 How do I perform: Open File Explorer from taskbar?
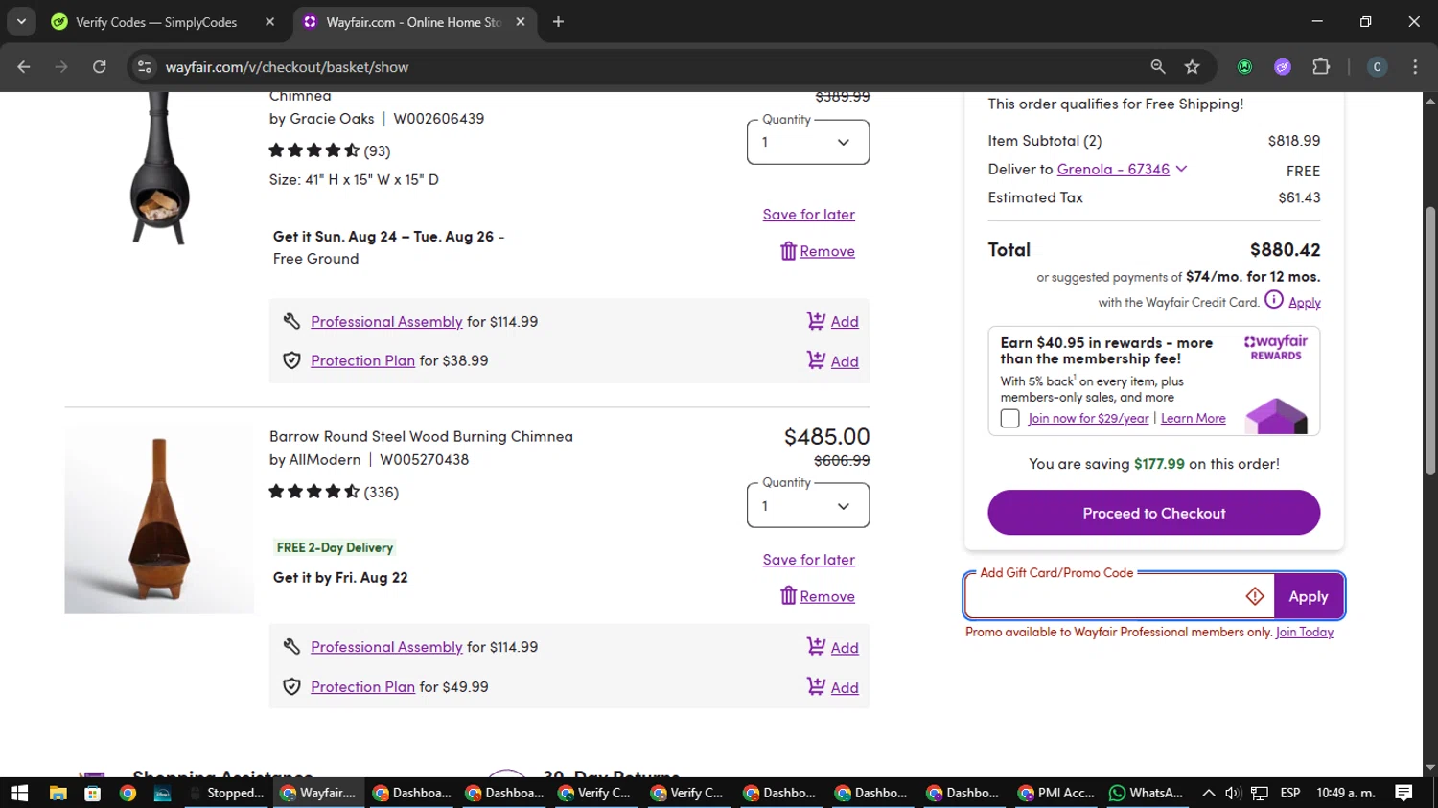click(58, 793)
